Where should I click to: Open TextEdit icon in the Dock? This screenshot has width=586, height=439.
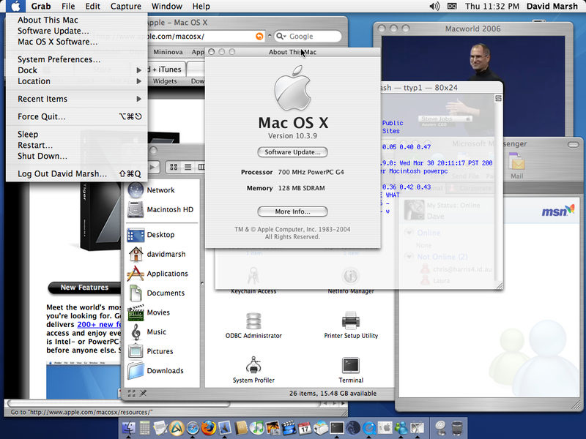[160, 428]
